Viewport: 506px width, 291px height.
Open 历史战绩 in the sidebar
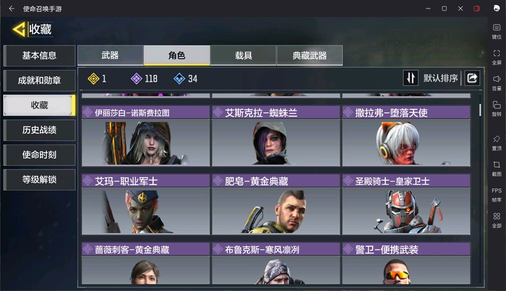39,130
